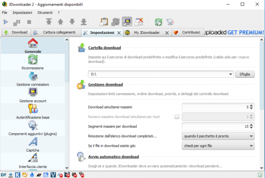The image size is (265, 178).
Task: Open the Impostazioni menu
Action: 23,13
